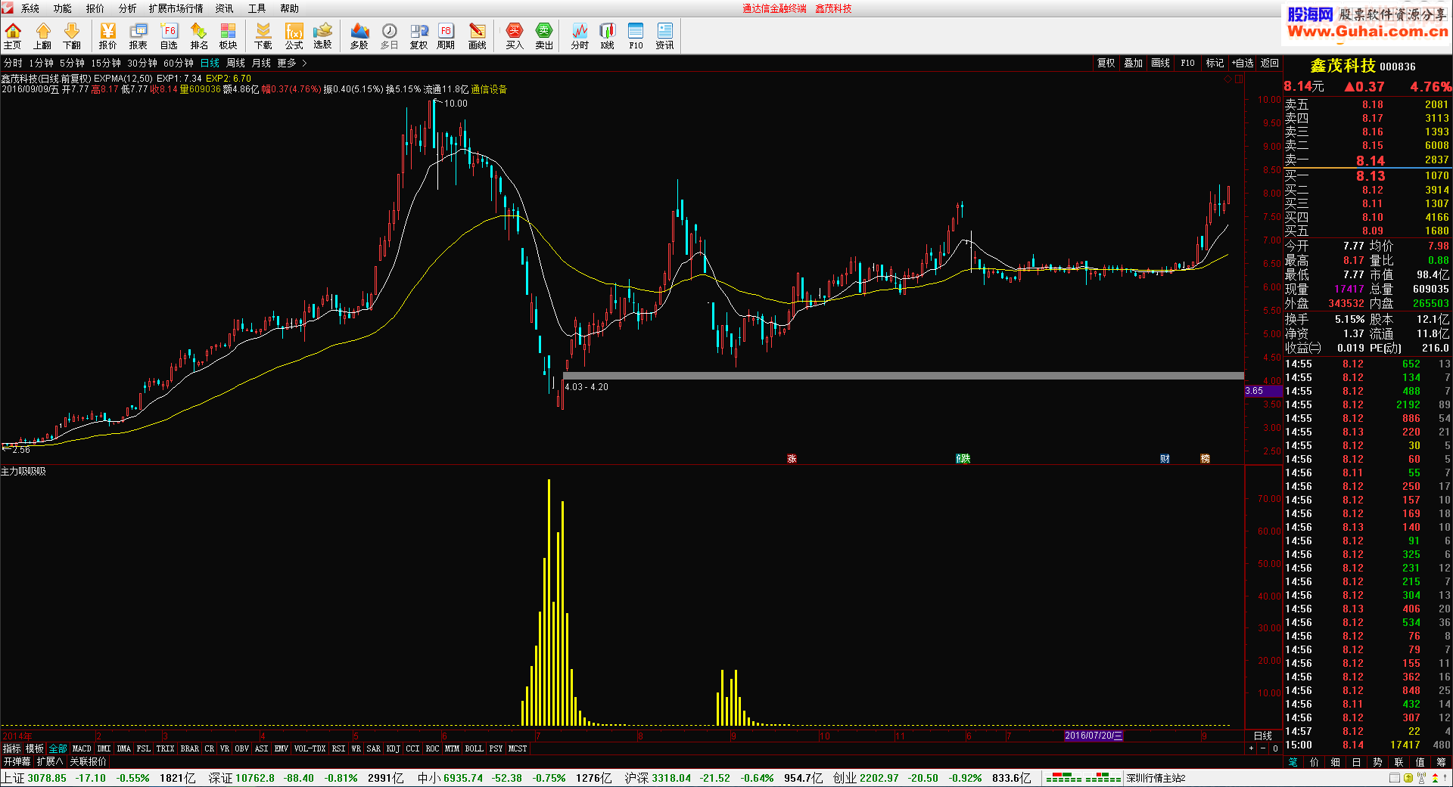This screenshot has height=787, width=1453.
Task: Add stock via +自选 button
Action: click(x=1243, y=63)
